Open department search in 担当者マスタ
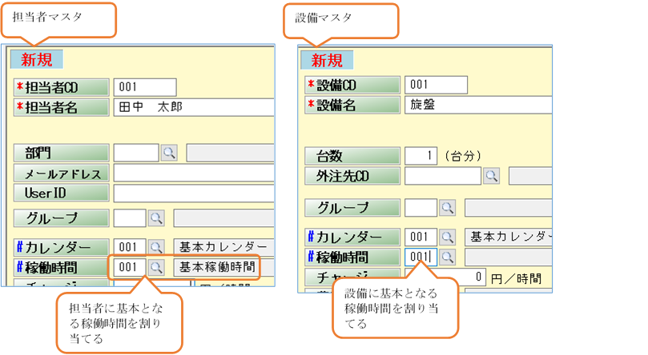The image size is (648, 355). 169,153
